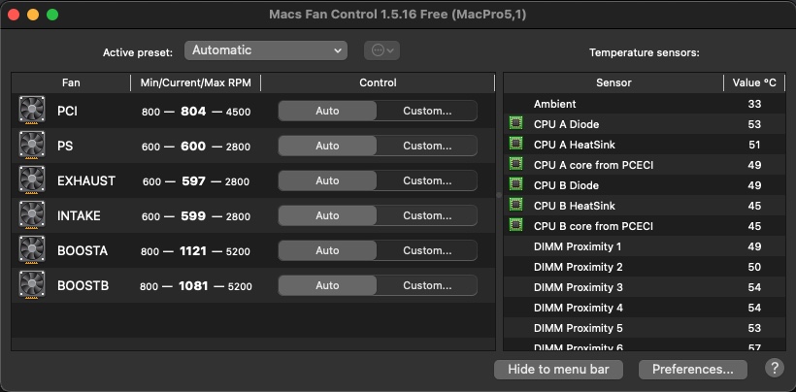Viewport: 796px width, 392px height.
Task: Click the Sensor column header
Action: 613,83
